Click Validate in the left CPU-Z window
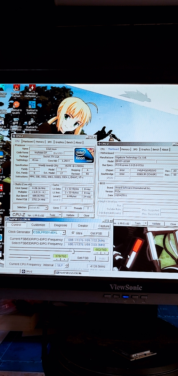The image size is (178, 376). [70, 216]
